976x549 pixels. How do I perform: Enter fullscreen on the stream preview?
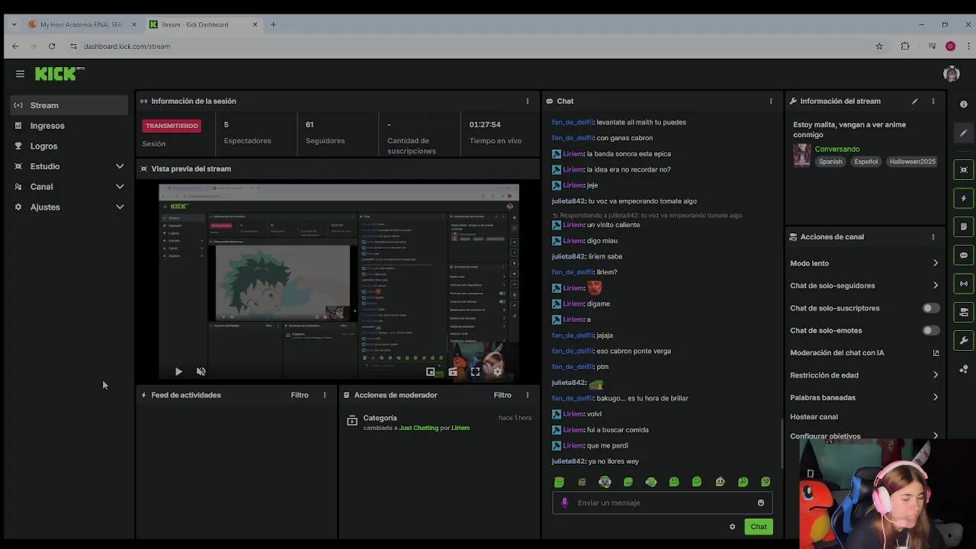(x=475, y=371)
